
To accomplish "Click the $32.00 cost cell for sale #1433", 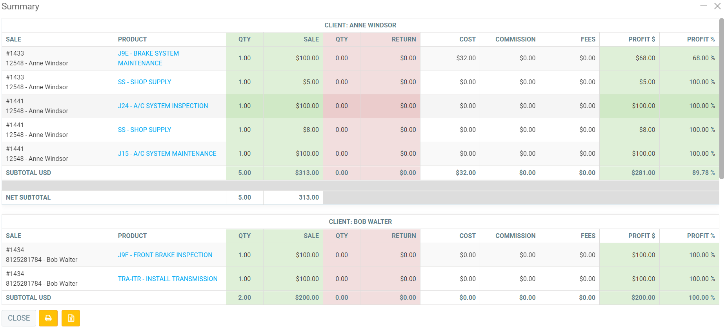I will pos(466,58).
